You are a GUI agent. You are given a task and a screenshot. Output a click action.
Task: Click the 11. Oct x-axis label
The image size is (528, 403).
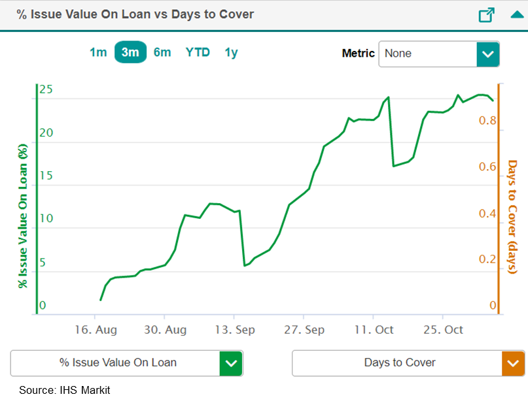(373, 330)
